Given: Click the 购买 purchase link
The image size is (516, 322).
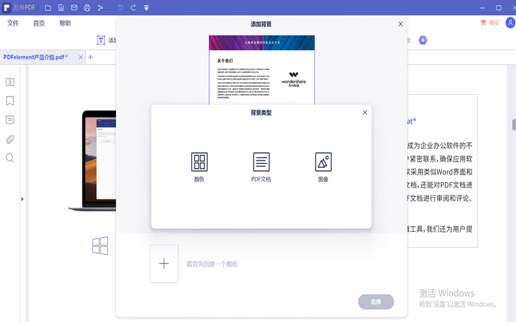Looking at the screenshot, I should click(490, 23).
